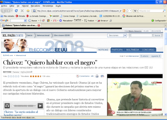Screen dimensions: 167x120
Task: Click the print article icon
Action: click(97, 76)
